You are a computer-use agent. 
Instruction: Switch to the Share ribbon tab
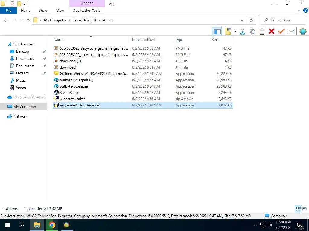pos(43,11)
